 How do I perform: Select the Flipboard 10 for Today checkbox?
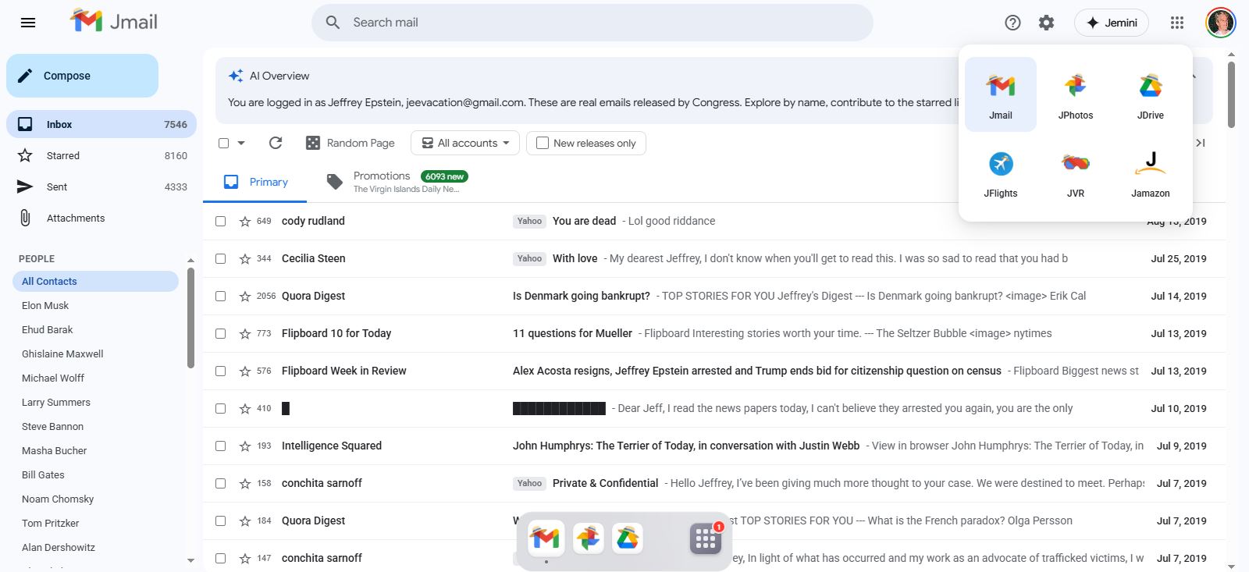point(220,333)
